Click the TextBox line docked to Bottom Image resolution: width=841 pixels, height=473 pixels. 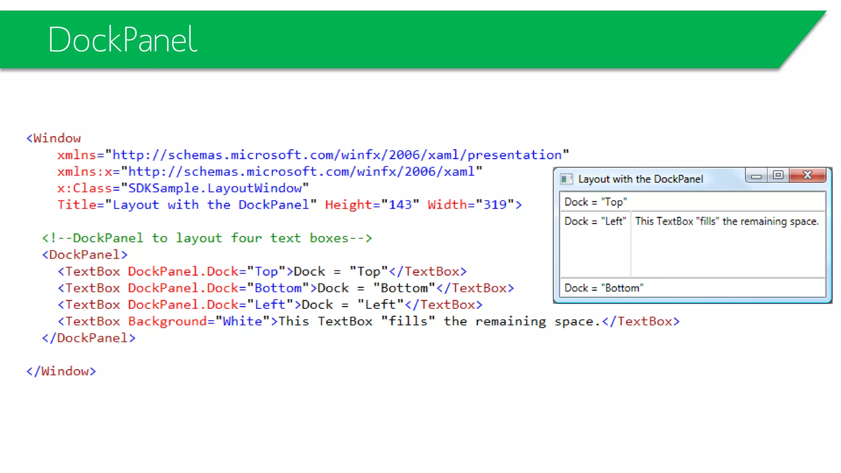(285, 288)
